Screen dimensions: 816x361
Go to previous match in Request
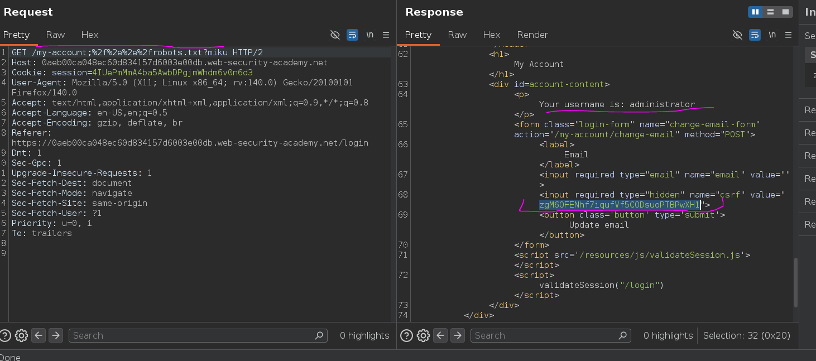[38, 335]
